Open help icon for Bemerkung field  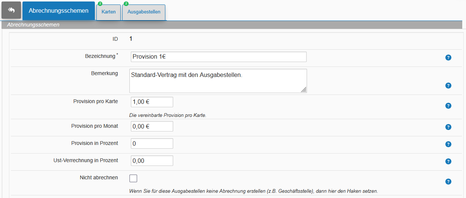click(448, 86)
